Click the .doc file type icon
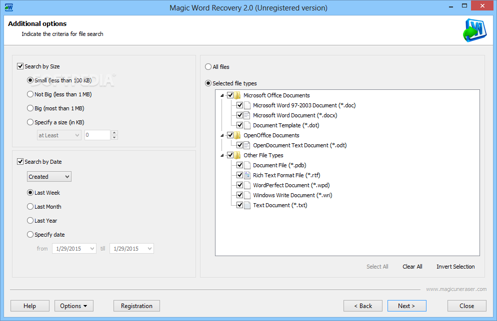 coord(247,105)
